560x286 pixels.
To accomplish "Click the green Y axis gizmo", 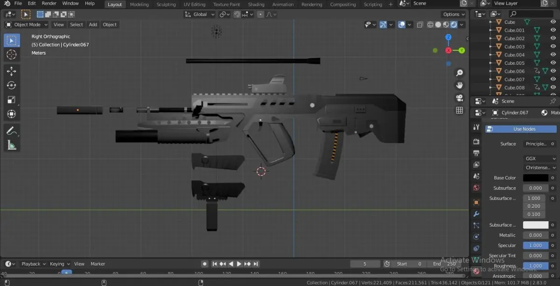I will coord(462,50).
